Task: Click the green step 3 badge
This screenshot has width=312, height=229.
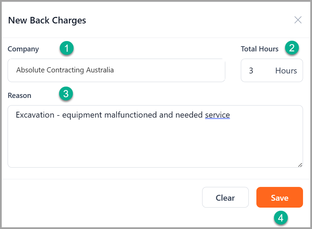Action: coord(66,93)
